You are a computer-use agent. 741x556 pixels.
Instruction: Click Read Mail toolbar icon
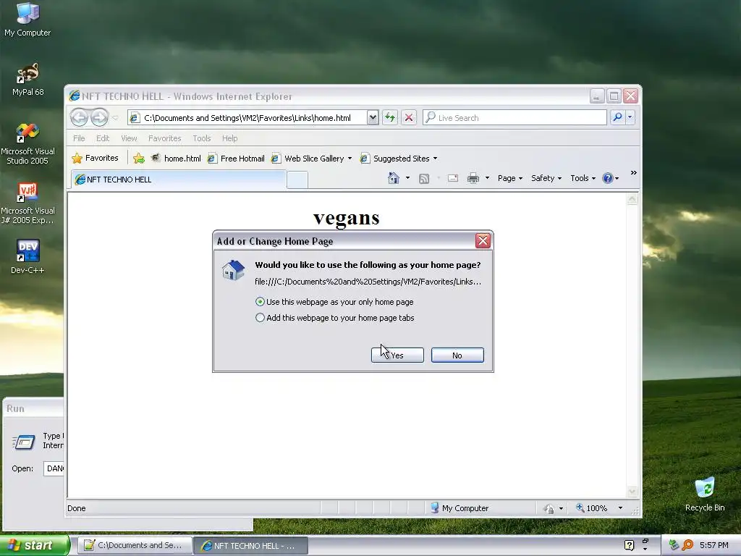(x=453, y=178)
